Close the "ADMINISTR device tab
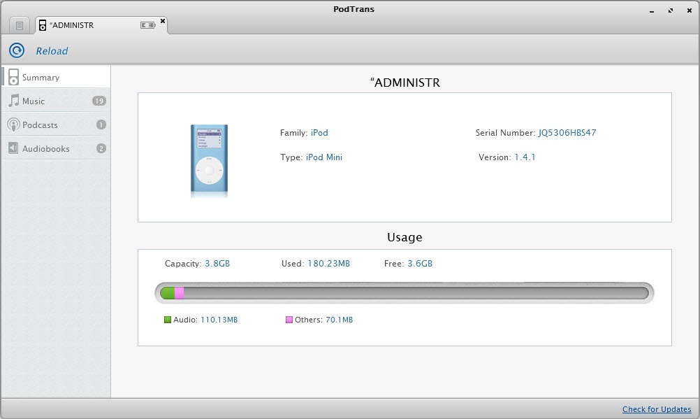Viewport: 700px width, 419px height. click(x=163, y=21)
